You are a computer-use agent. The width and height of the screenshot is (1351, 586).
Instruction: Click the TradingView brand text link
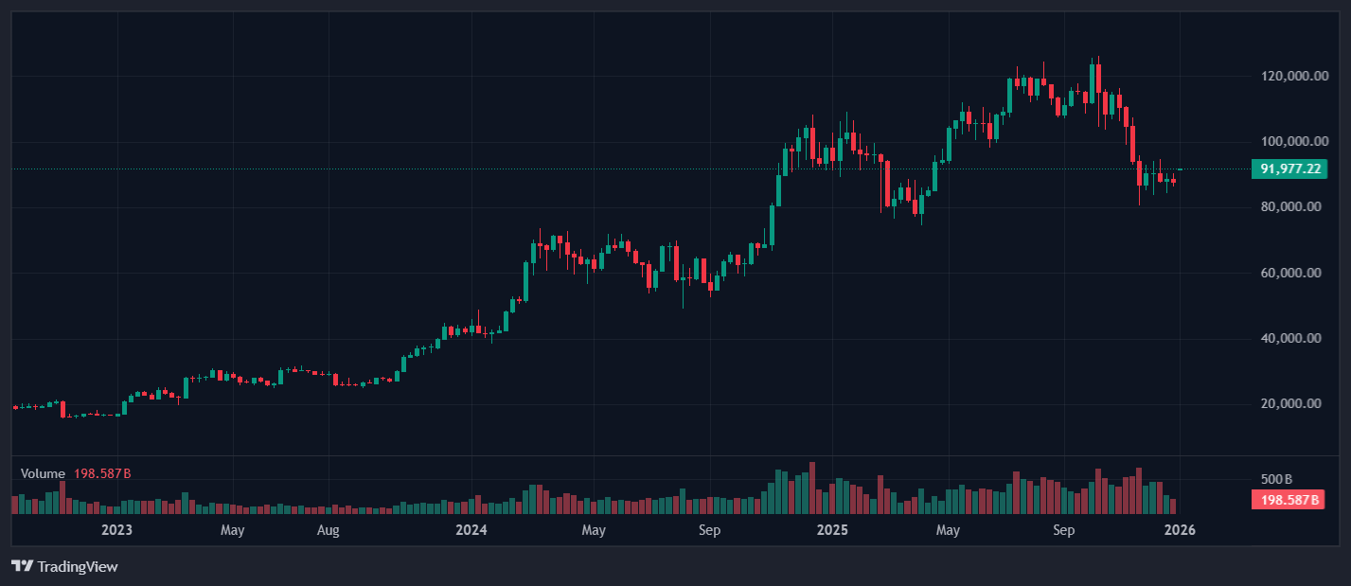(x=77, y=566)
